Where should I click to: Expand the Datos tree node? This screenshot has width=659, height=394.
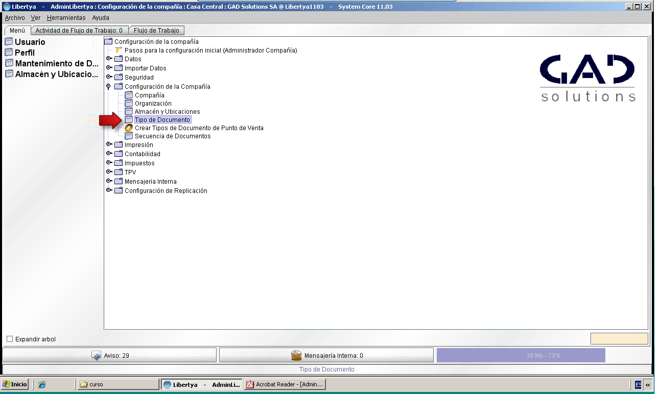[x=109, y=58]
